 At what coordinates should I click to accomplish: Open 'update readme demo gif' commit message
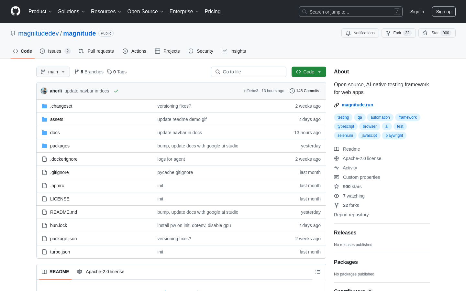tap(182, 119)
